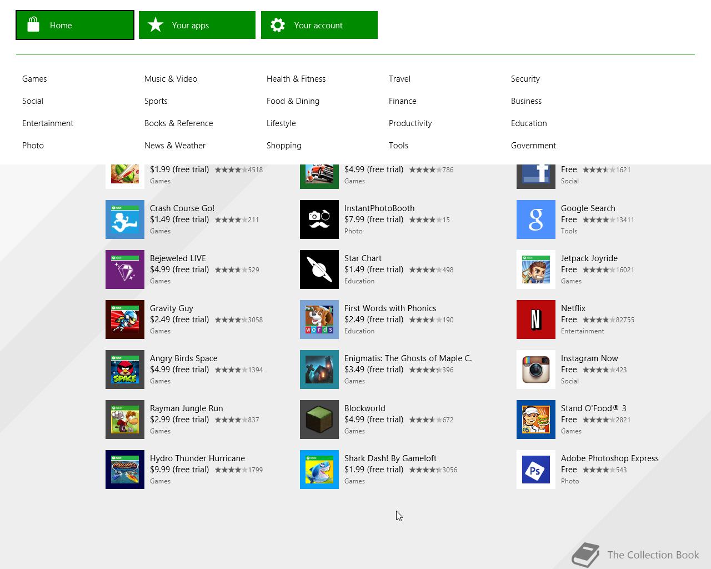Open the Blockworld cube icon

click(319, 420)
